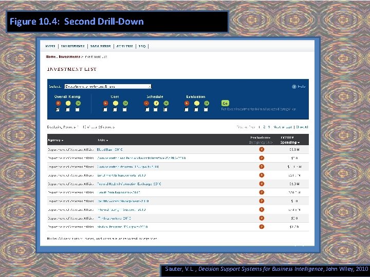
Task: Open Compensation and Pension Records Interface link
Action: 142,158
